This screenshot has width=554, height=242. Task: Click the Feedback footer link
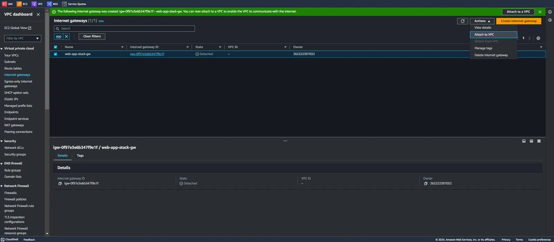click(x=29, y=240)
